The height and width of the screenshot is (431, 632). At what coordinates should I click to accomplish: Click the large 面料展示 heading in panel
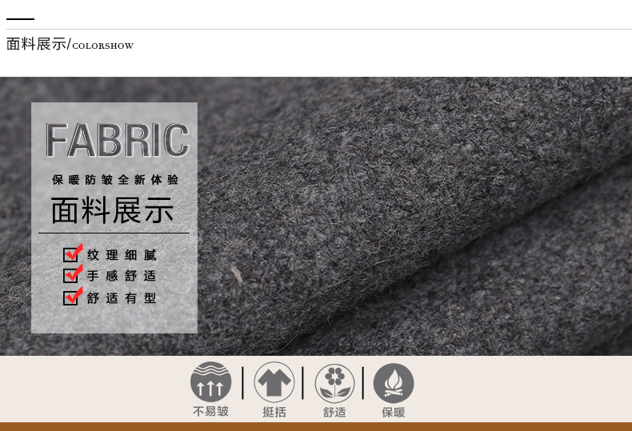click(x=113, y=210)
